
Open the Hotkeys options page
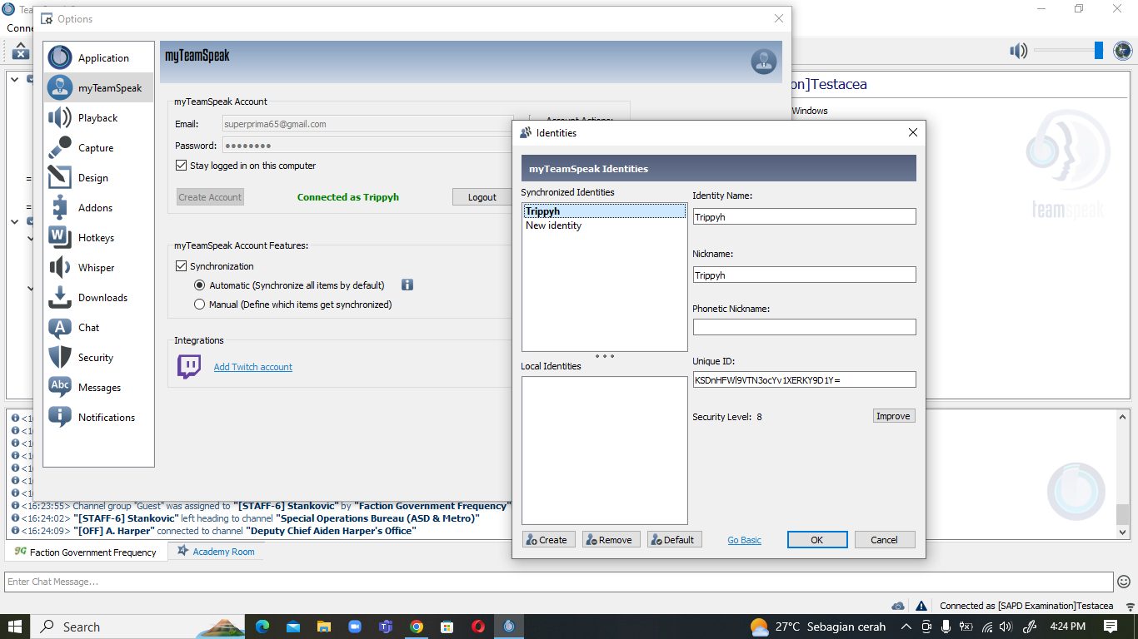[99, 237]
